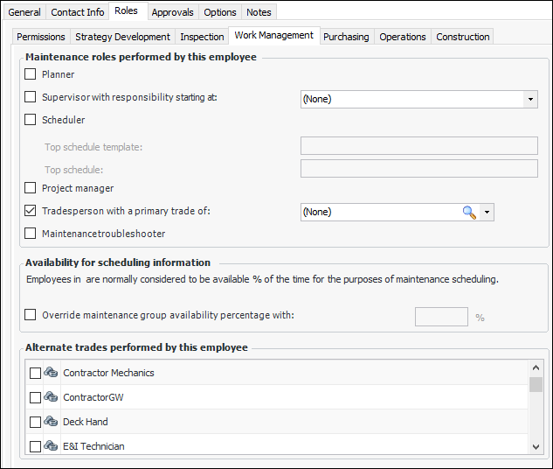This screenshot has height=469, width=553.
Task: Tick the Contractor Mechanics alternate trade checkbox
Action: (35, 374)
